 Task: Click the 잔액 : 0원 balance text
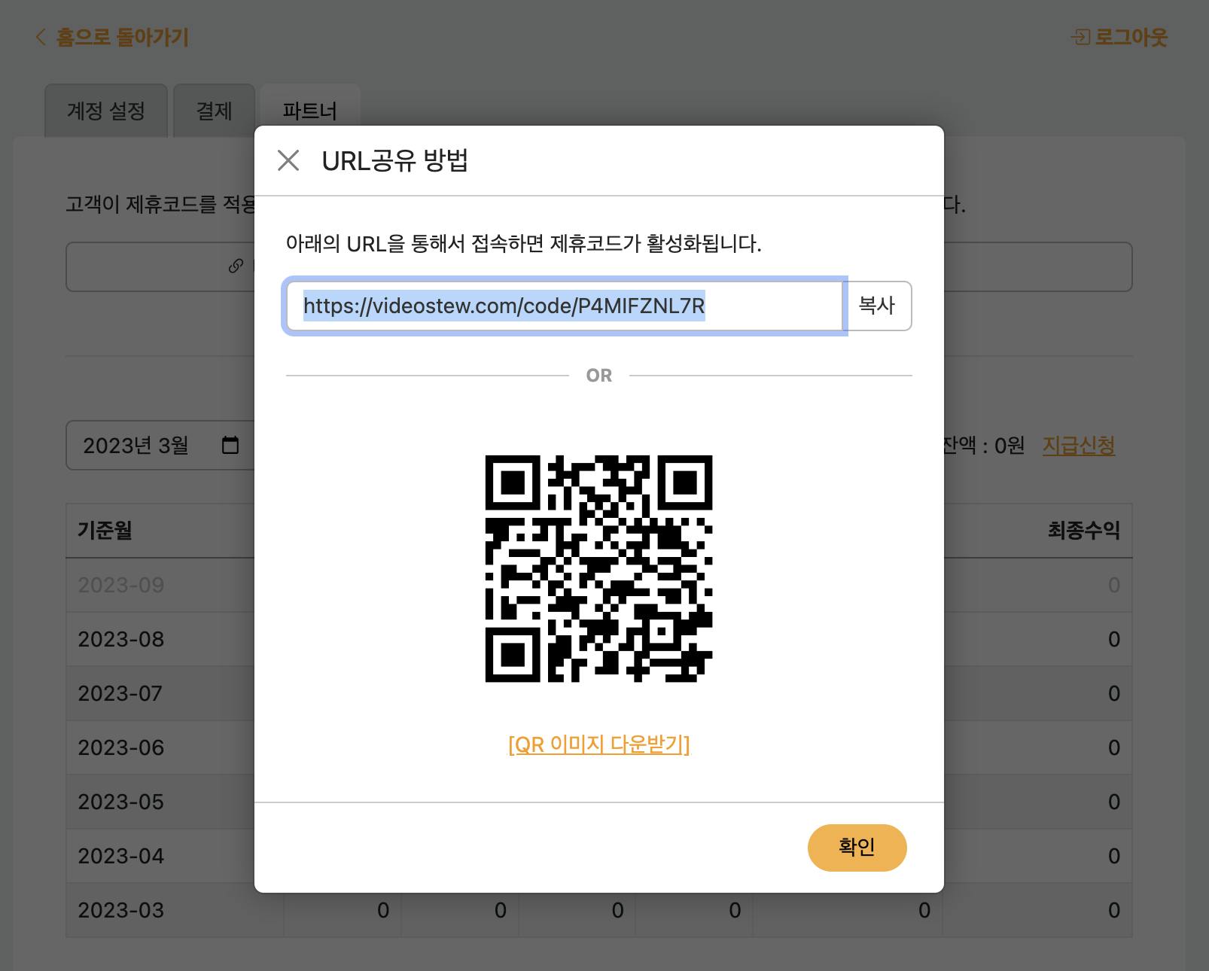983,446
